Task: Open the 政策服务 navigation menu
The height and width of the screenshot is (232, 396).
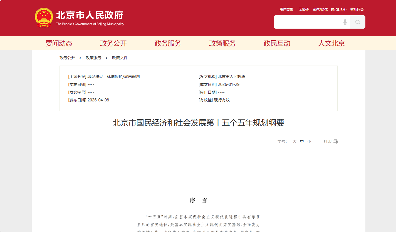Action: click(222, 43)
